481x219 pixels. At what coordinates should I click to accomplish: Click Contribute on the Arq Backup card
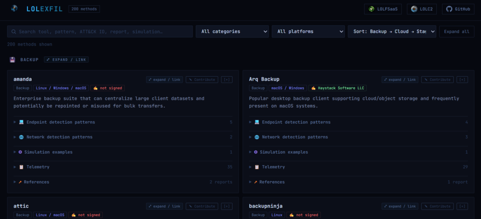(x=437, y=79)
